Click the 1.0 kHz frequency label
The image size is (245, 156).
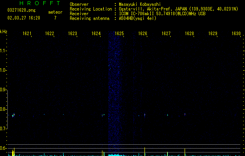3,70
